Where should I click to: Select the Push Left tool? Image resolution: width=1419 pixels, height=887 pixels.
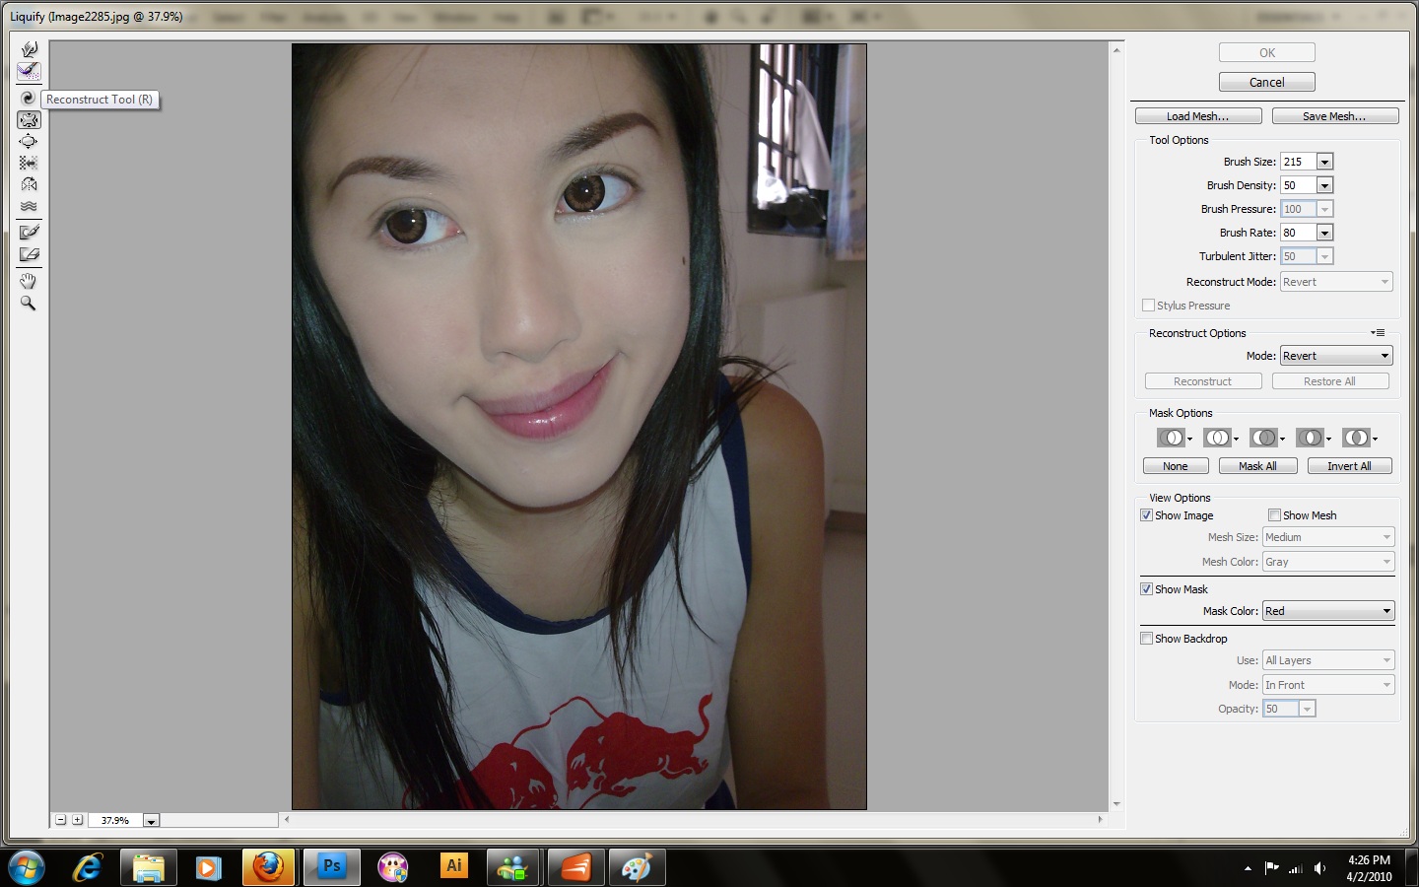[29, 163]
